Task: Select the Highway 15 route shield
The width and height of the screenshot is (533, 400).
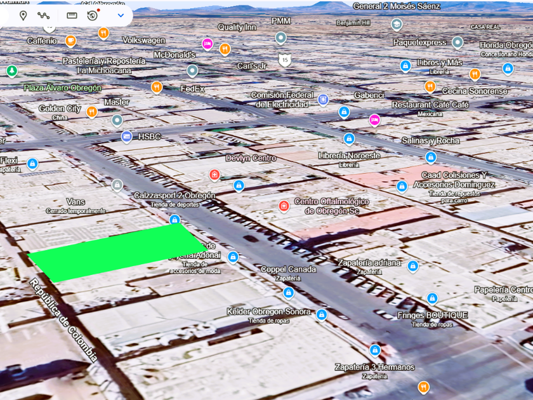Action: pyautogui.click(x=285, y=60)
